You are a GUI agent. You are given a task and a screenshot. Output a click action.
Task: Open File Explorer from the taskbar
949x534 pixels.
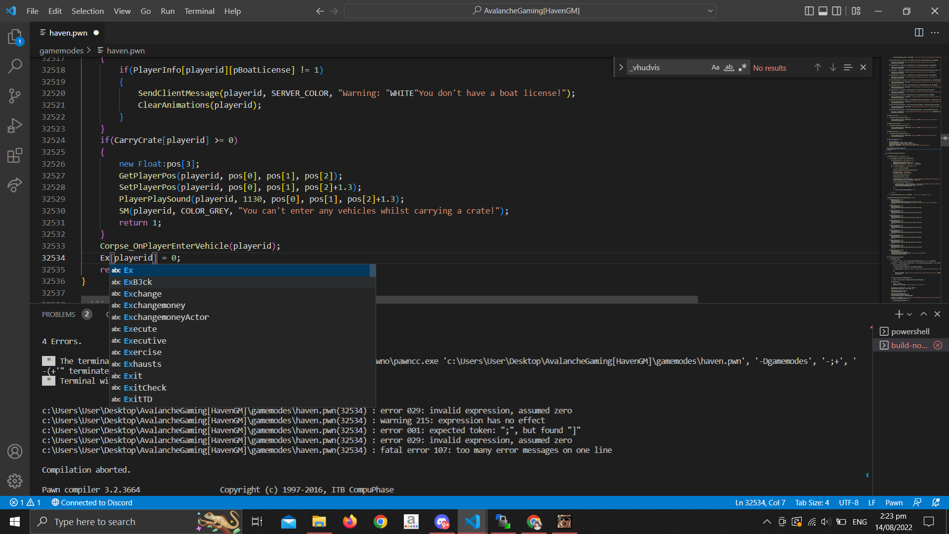click(x=319, y=522)
